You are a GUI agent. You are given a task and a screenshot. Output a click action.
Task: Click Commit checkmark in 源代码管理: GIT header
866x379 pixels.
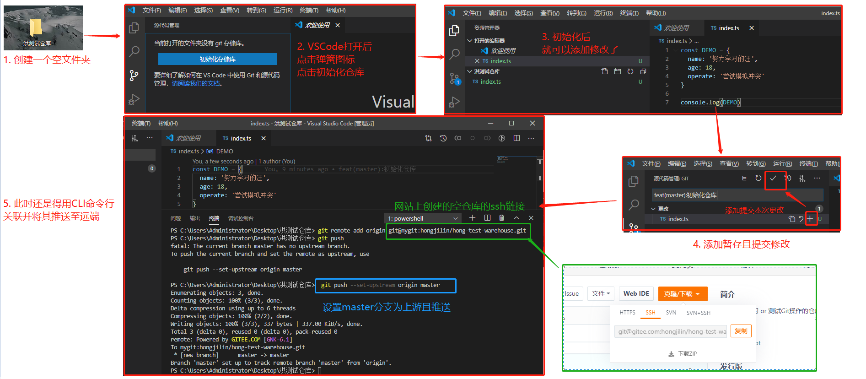[x=773, y=178]
